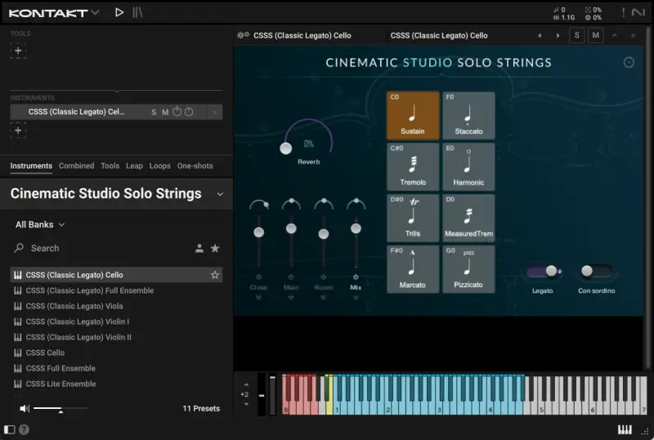Solo instrument with header S button
The height and width of the screenshot is (440, 654).
coord(576,35)
